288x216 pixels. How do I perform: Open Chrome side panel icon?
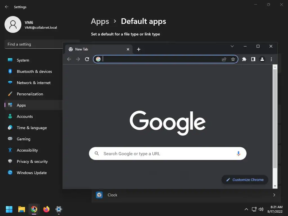tap(253, 59)
